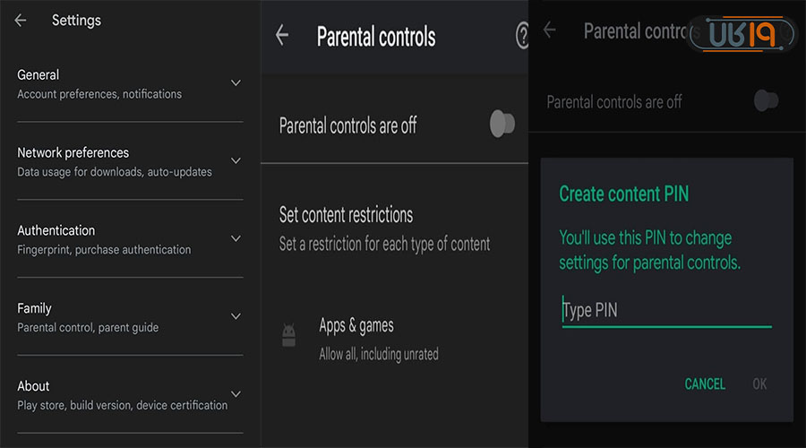Expand the About section chevron
The width and height of the screenshot is (806, 448).
pyautogui.click(x=236, y=394)
